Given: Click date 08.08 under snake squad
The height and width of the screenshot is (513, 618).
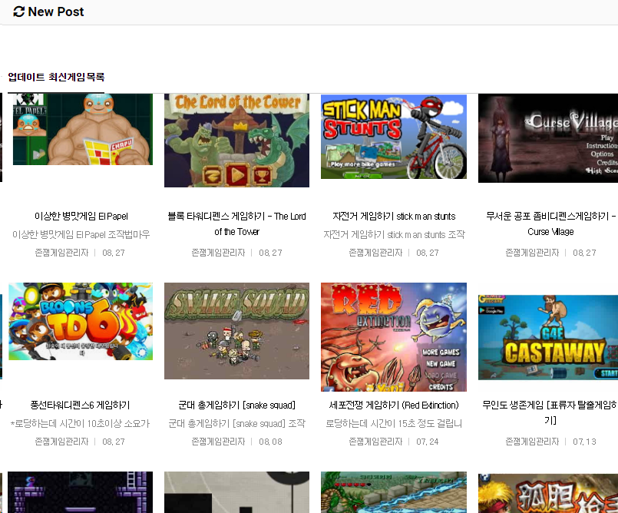Looking at the screenshot, I should tap(270, 442).
